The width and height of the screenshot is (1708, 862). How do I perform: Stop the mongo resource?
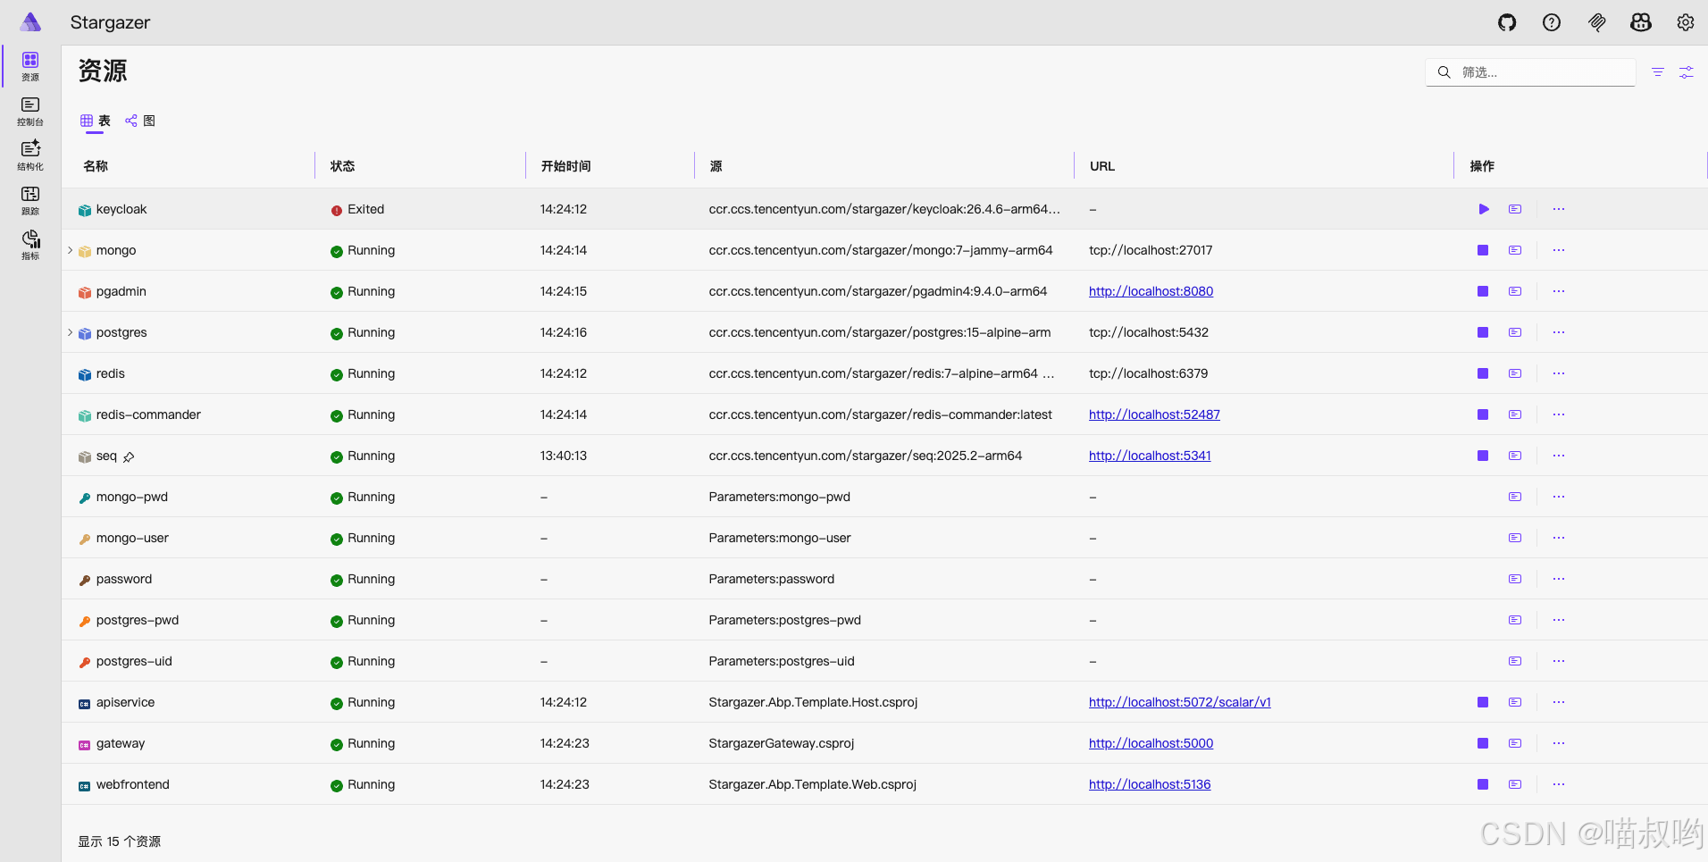click(1483, 250)
